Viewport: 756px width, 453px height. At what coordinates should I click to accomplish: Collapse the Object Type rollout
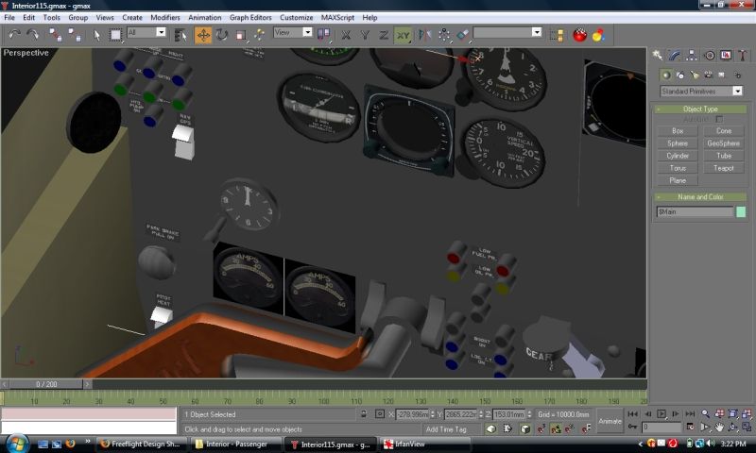click(x=700, y=109)
